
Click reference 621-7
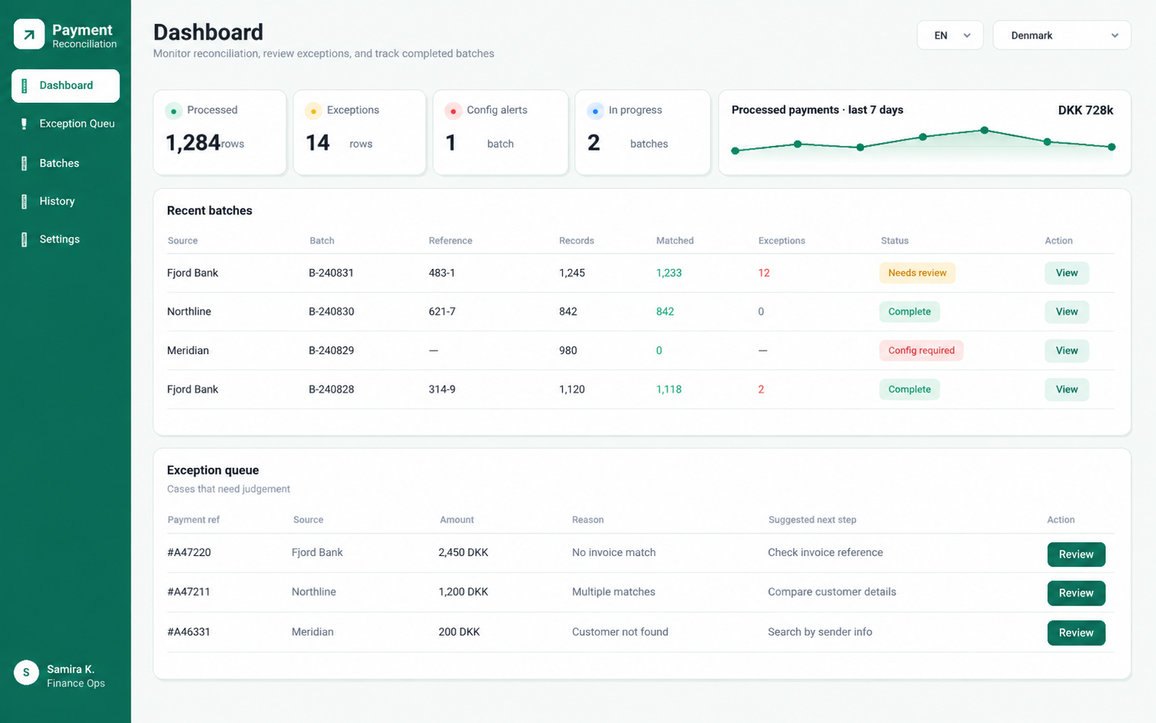click(x=442, y=311)
